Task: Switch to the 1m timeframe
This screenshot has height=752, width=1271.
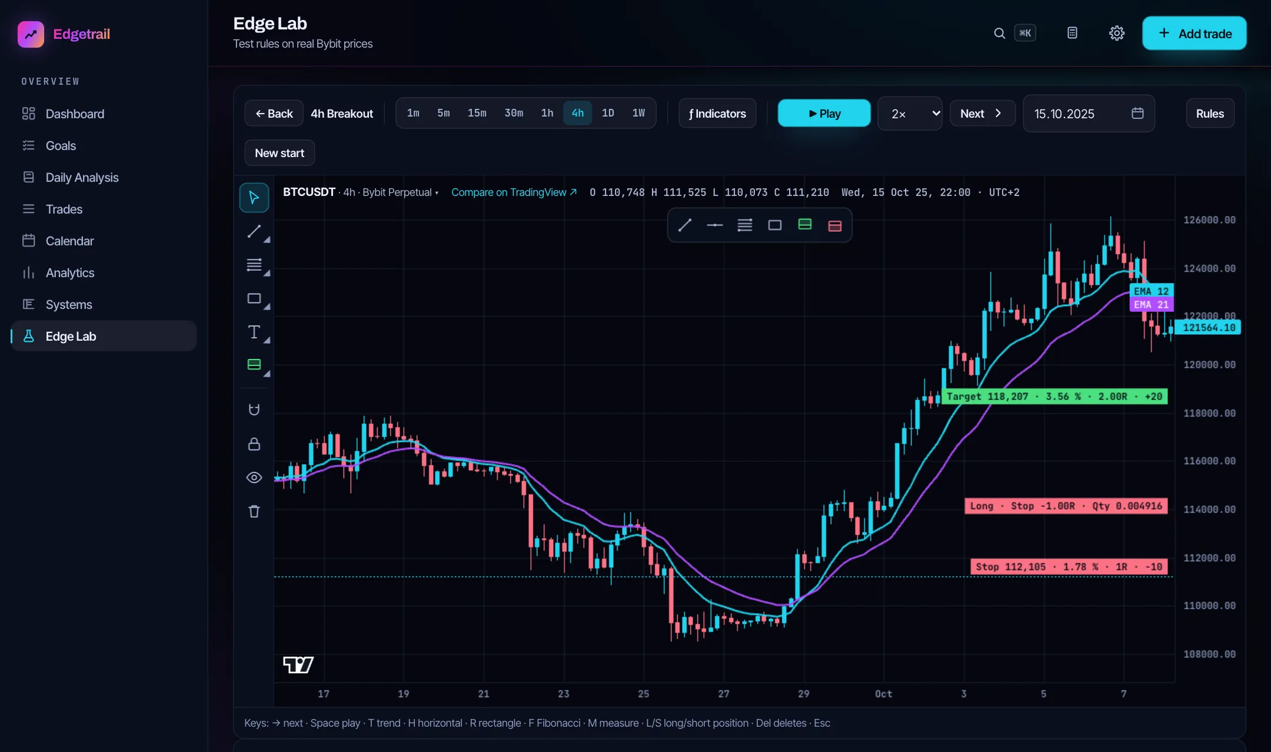Action: point(413,113)
